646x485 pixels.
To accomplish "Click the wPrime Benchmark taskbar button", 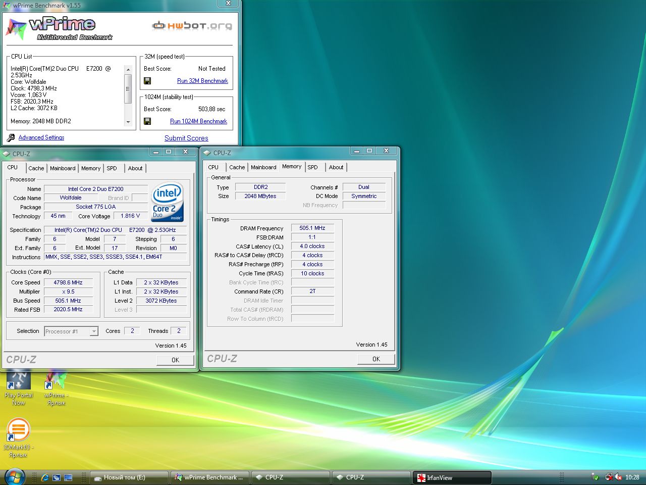I will pyautogui.click(x=210, y=477).
